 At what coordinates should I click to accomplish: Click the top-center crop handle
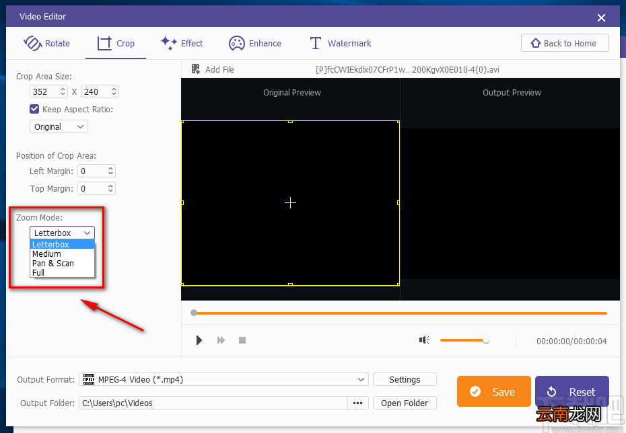[290, 121]
